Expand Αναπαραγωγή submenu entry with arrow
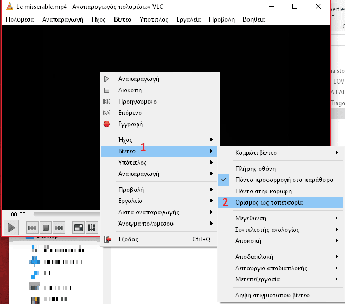Screen dimensions: 345x304 coord(159,174)
